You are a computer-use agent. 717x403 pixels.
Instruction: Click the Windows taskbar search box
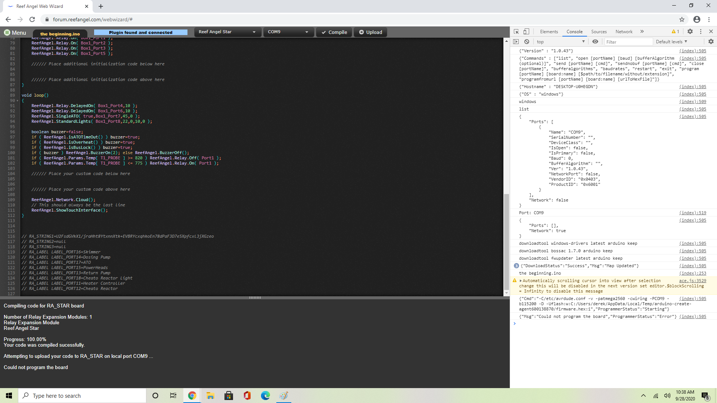click(x=82, y=396)
